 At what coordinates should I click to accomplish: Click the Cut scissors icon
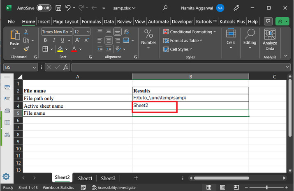tap(26, 32)
